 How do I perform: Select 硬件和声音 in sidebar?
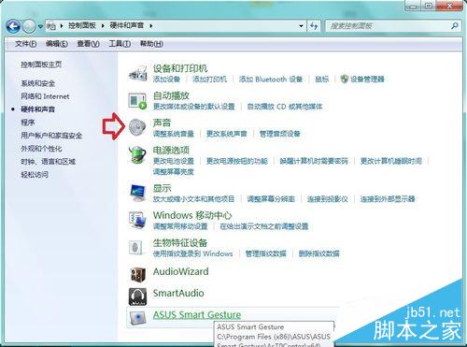(x=37, y=109)
